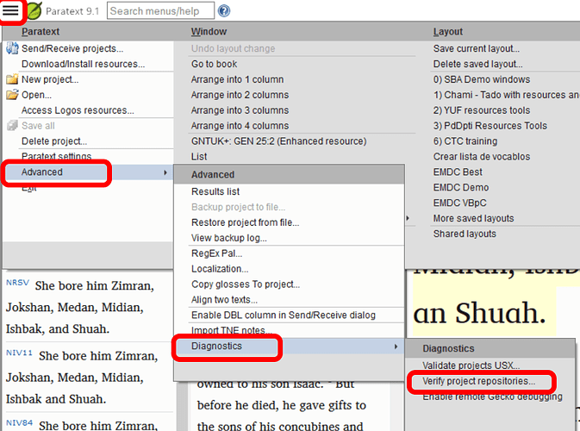Image resolution: width=580 pixels, height=431 pixels.
Task: Load Chami - Tado with resources layout
Action: pyautogui.click(x=507, y=95)
